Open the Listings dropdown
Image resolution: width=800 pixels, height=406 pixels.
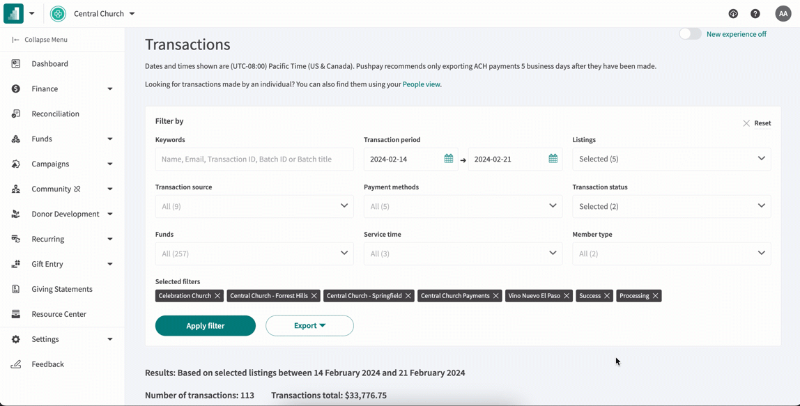[x=671, y=159]
